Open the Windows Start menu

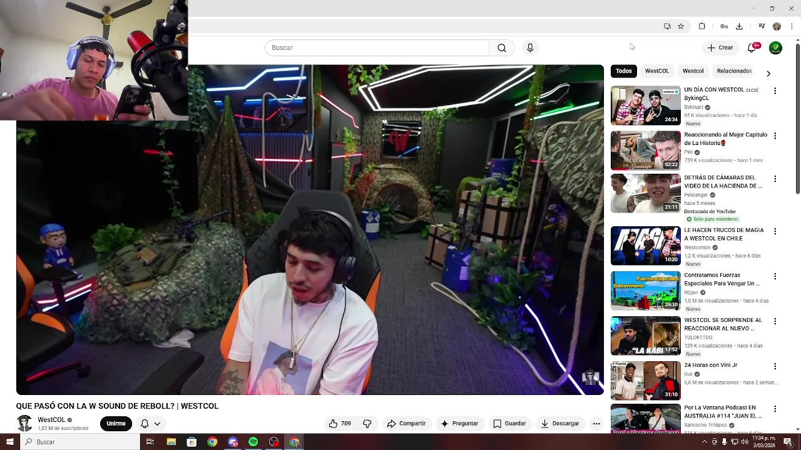(9, 442)
